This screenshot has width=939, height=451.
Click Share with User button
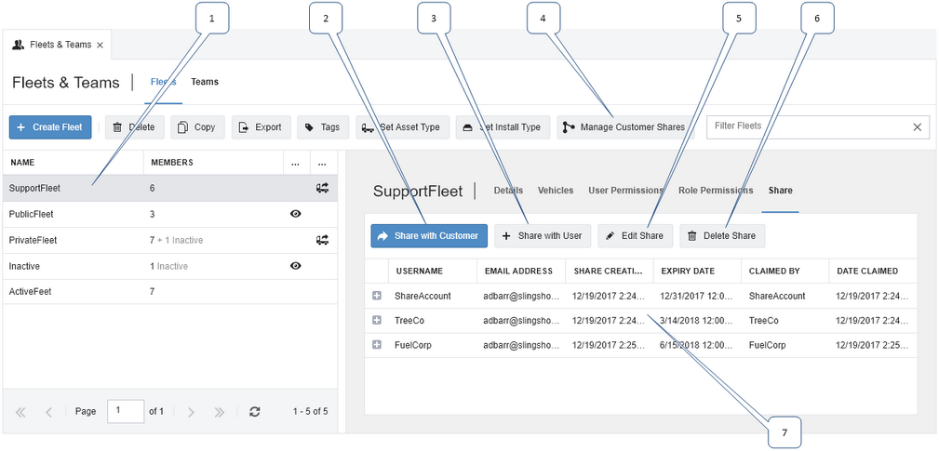click(x=543, y=235)
